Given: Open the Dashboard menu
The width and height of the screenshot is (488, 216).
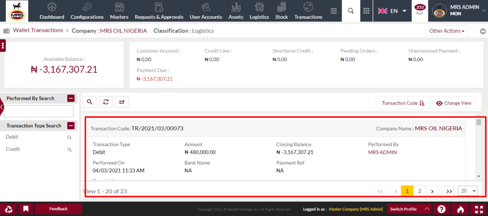Looking at the screenshot, I should click(51, 11).
